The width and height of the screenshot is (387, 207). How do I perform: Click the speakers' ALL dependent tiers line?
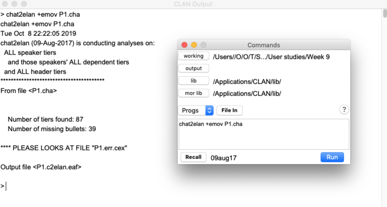pos(68,62)
